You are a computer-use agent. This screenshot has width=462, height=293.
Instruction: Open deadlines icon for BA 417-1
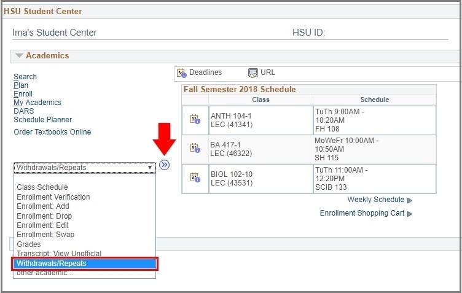[195, 148]
